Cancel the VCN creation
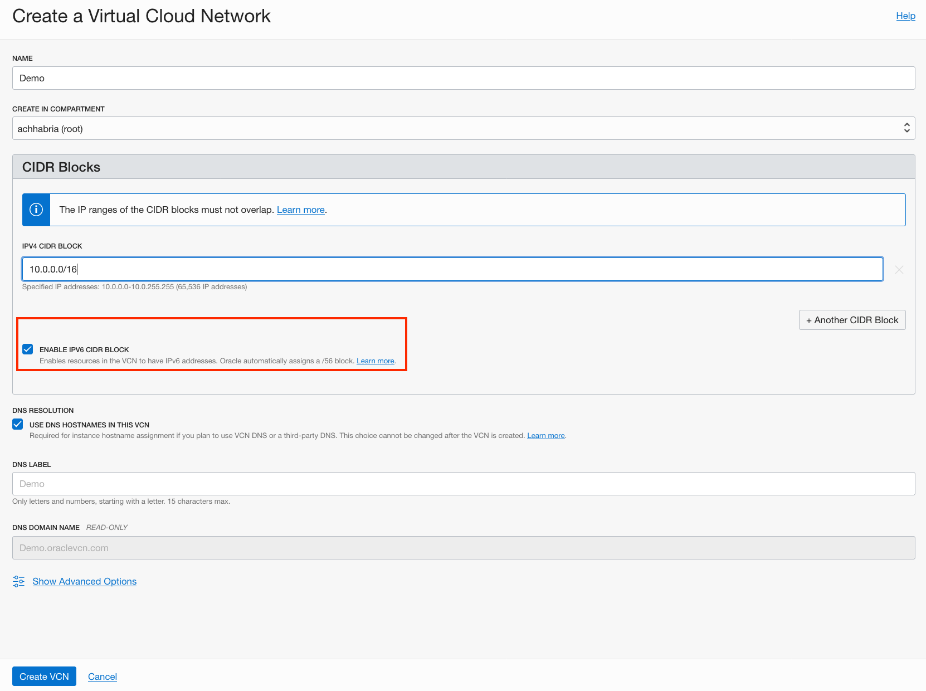This screenshot has height=691, width=926. coord(102,676)
